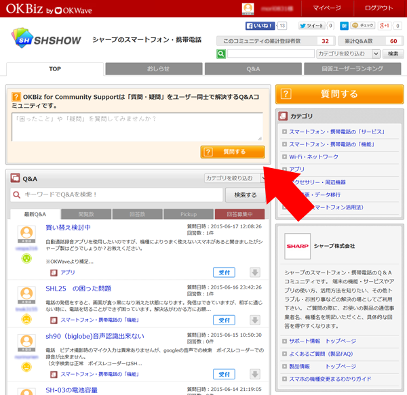Expand the Wi-Fi・ネットワーク category
The height and width of the screenshot is (395, 407).
313,157
